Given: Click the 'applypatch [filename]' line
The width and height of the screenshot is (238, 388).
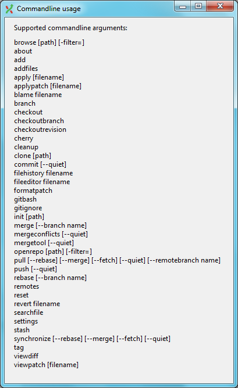Looking at the screenshot, I should (48, 86).
